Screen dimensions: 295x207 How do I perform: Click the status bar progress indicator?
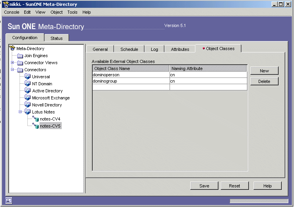pyautogui.click(x=259, y=201)
